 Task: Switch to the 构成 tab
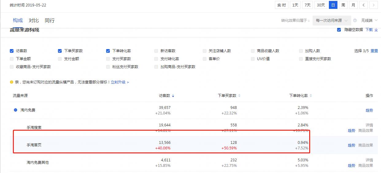(x=18, y=21)
